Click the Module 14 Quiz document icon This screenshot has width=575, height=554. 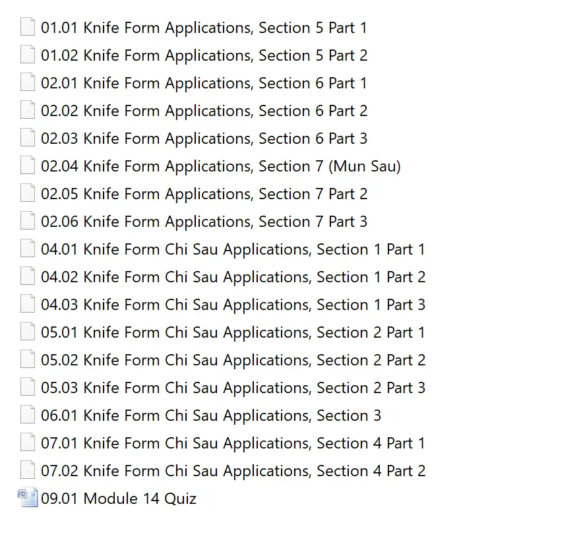[x=28, y=499]
